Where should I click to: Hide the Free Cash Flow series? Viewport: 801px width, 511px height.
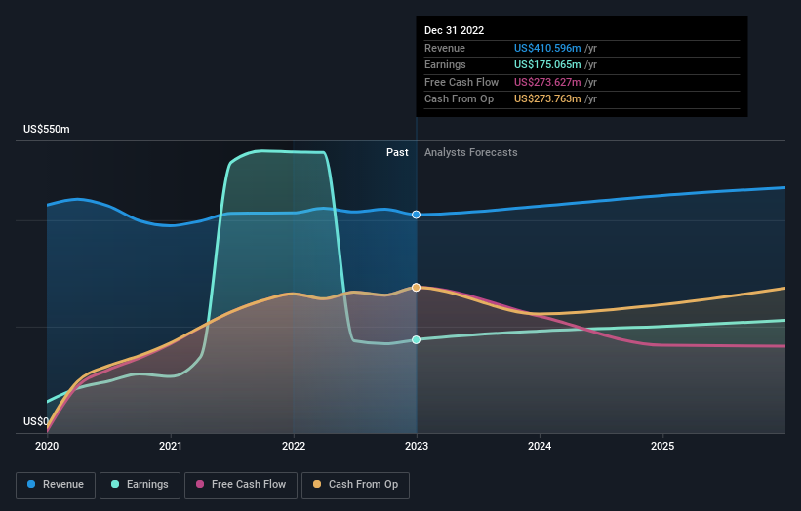point(240,484)
